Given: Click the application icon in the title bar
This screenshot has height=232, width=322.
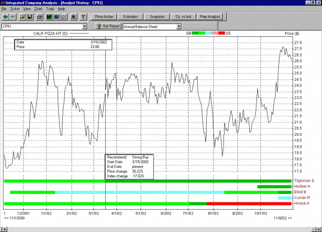Looking at the screenshot, I should (3, 3).
